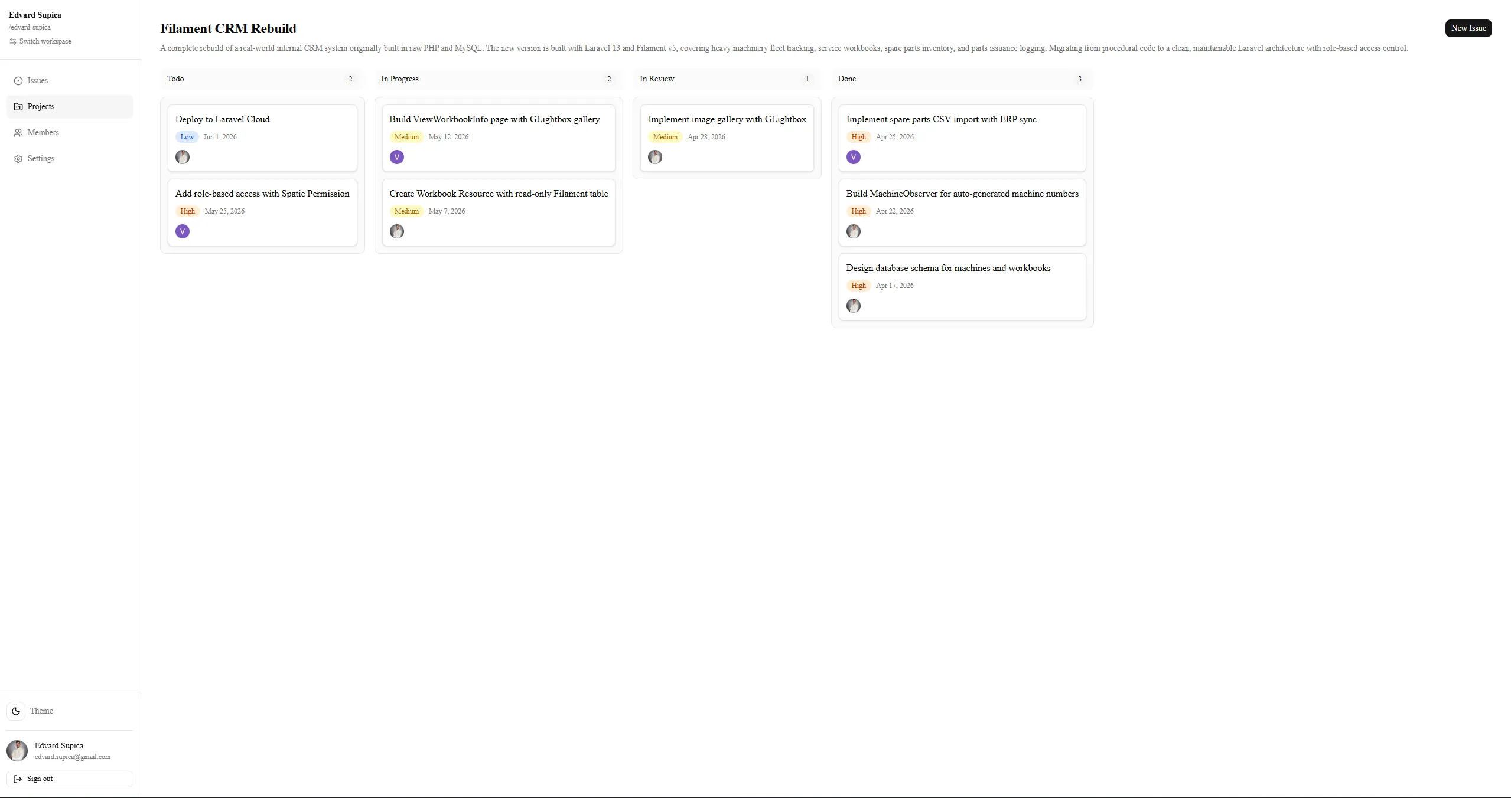Click the Issues circle icon in sidebar

click(x=18, y=81)
